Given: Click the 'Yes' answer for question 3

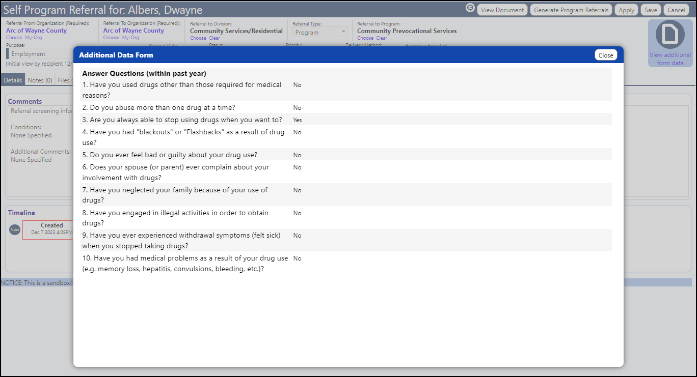Looking at the screenshot, I should [x=298, y=120].
